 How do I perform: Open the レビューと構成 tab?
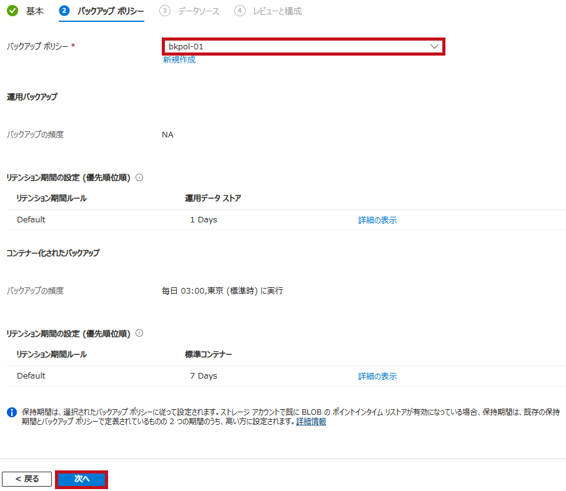click(x=277, y=11)
